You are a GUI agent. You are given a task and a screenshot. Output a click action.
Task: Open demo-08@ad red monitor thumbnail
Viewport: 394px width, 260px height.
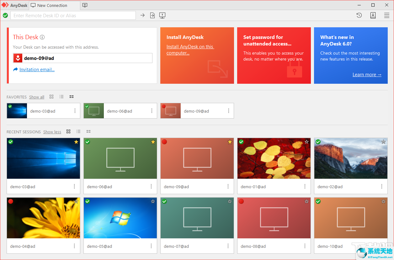[x=274, y=218]
